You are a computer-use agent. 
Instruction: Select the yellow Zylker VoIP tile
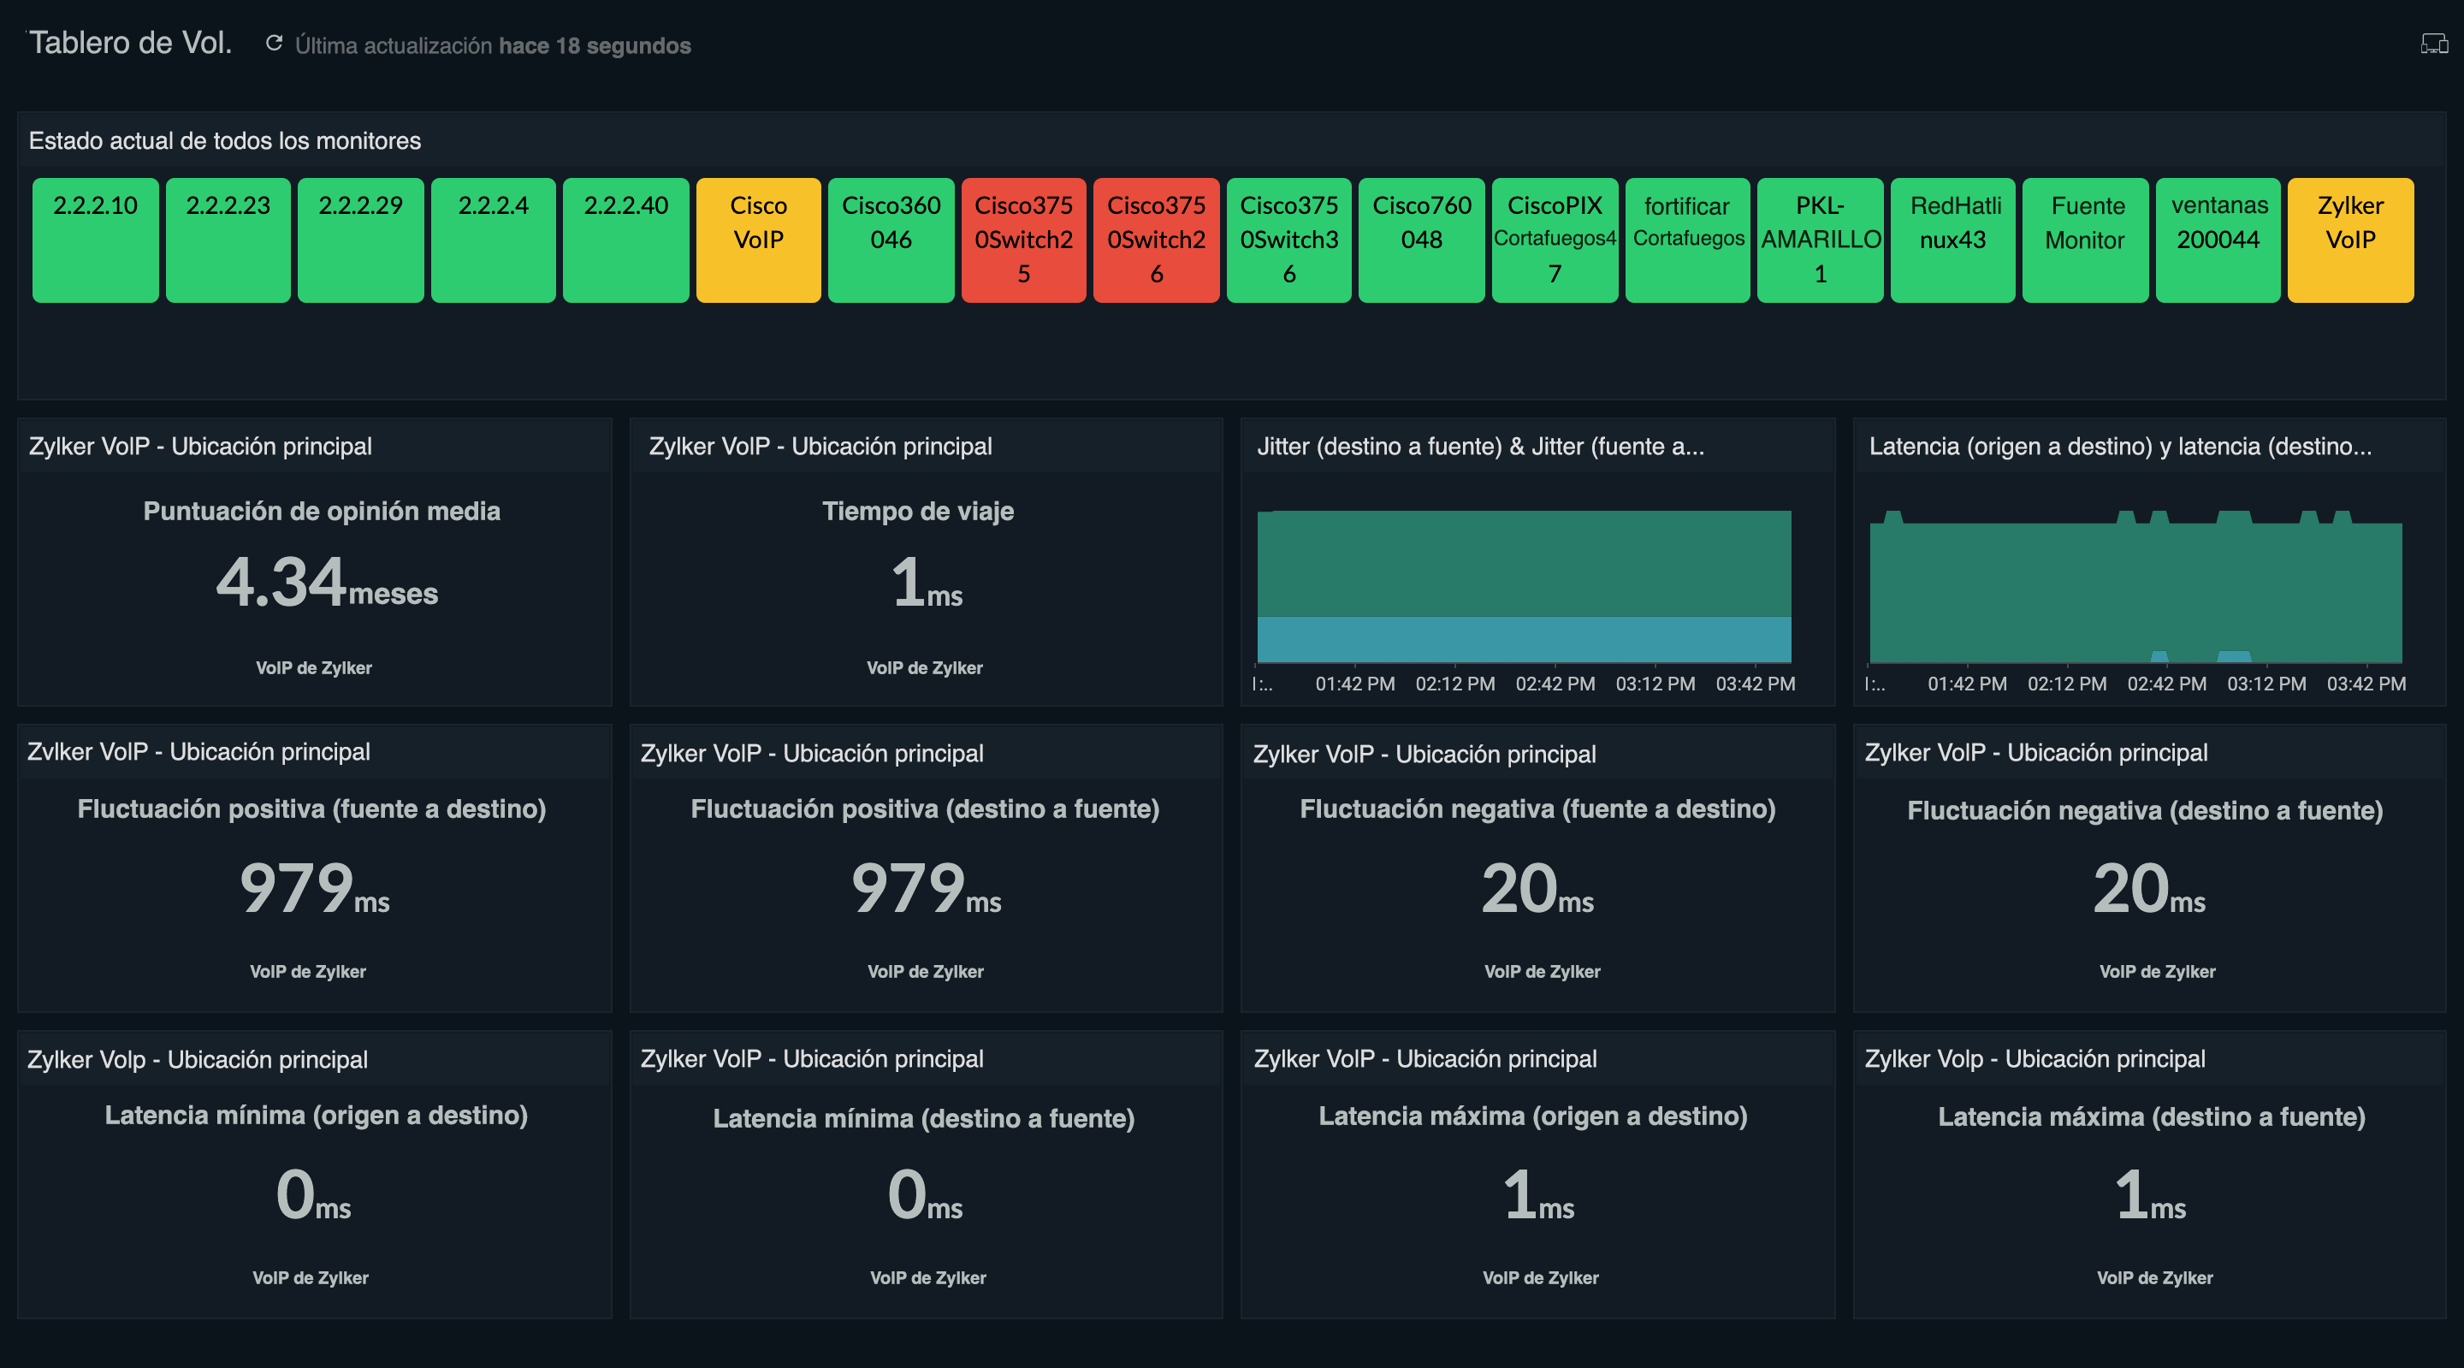[x=2349, y=240]
